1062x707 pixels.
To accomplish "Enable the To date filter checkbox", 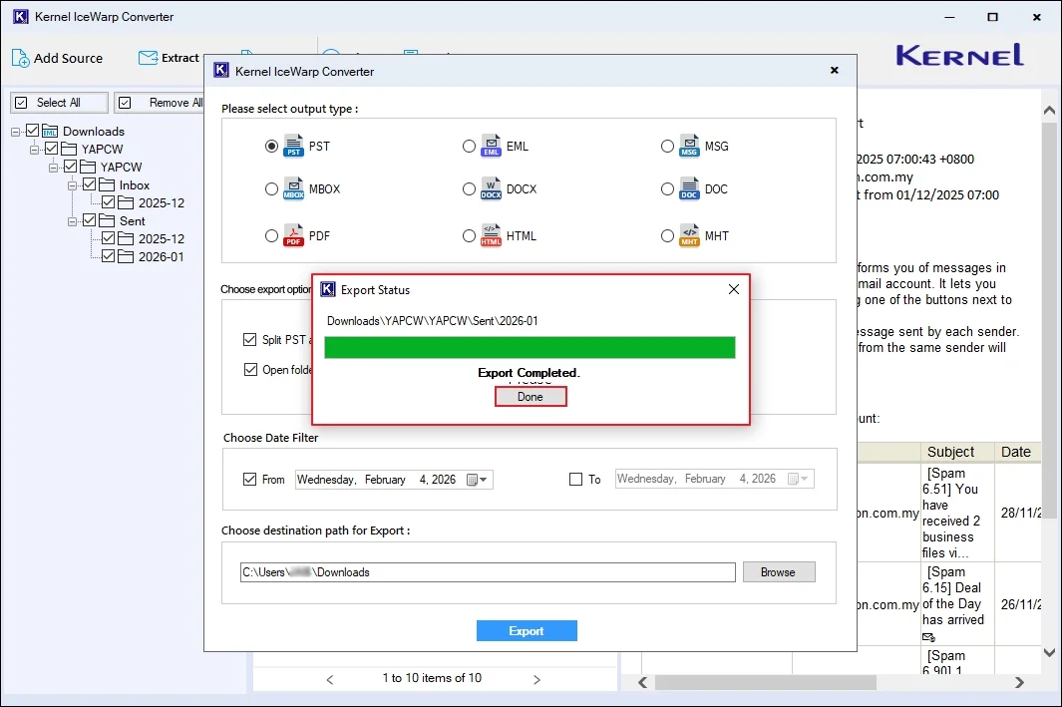I will coord(574,479).
